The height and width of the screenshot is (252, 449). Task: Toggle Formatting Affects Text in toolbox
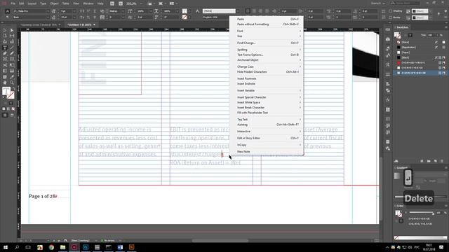click(x=11, y=103)
